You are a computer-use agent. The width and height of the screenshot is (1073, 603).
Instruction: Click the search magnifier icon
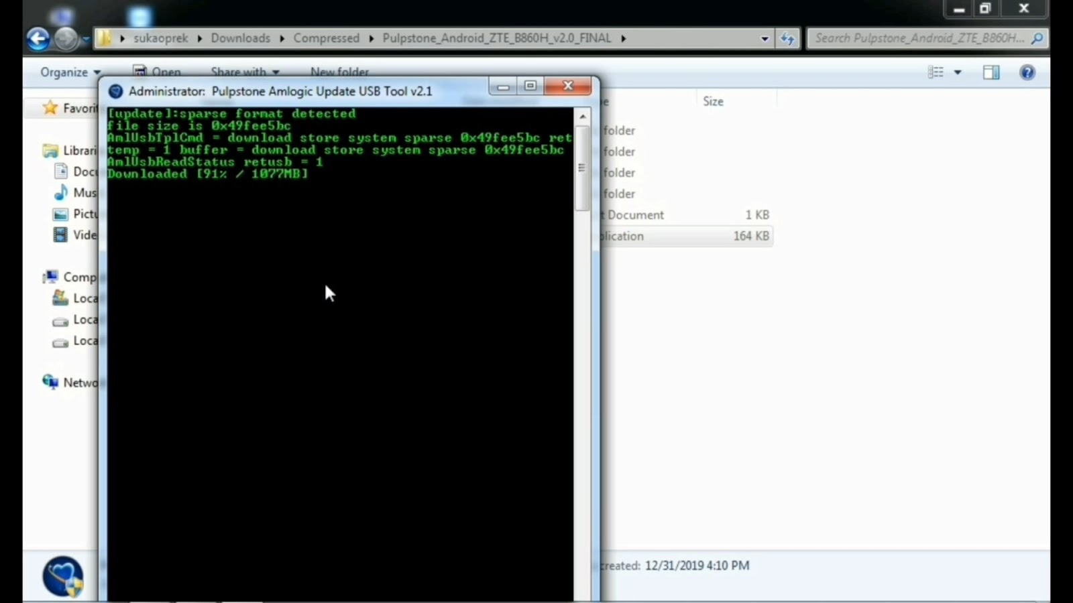coord(1037,38)
